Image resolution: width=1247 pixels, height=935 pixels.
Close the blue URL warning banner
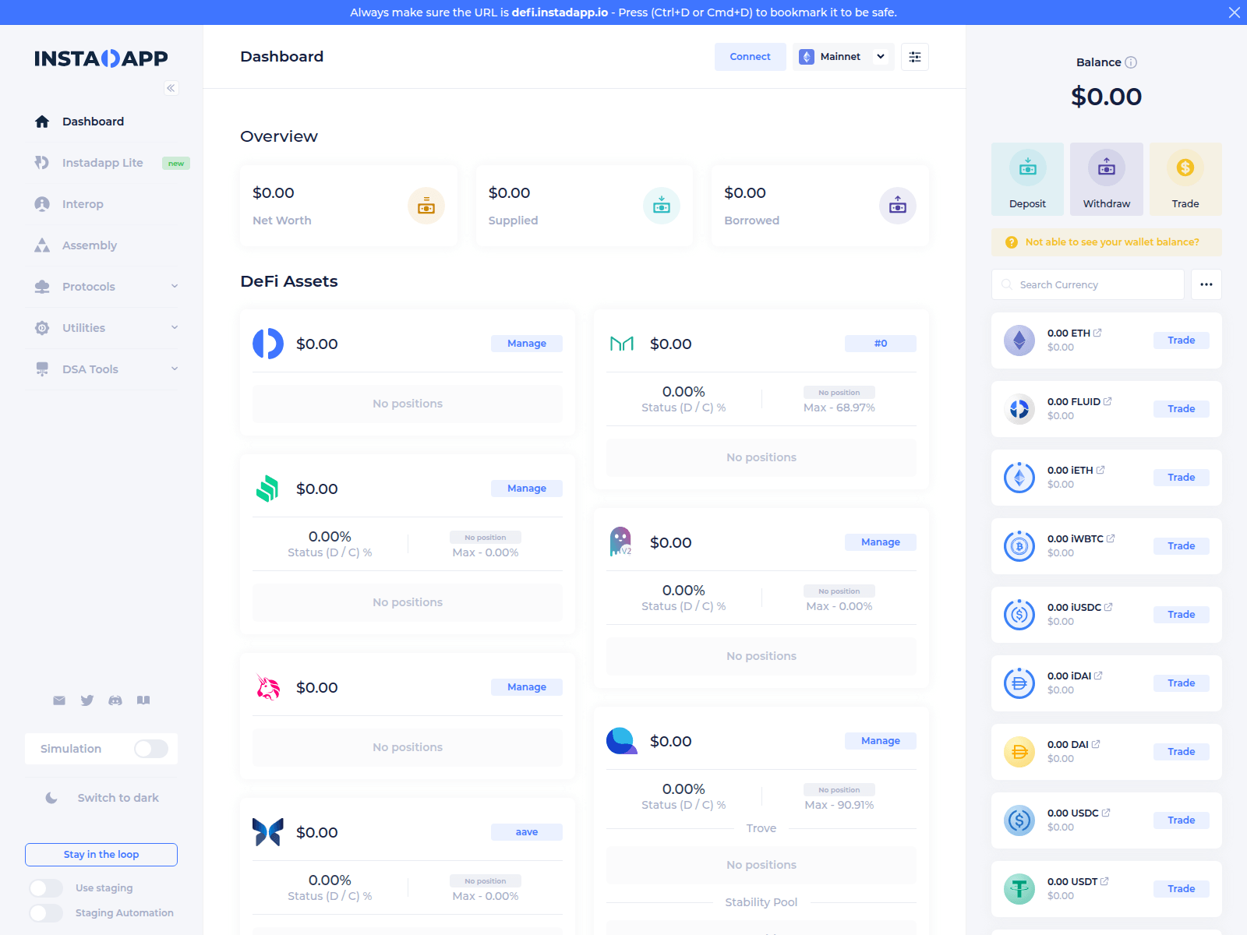point(1235,12)
